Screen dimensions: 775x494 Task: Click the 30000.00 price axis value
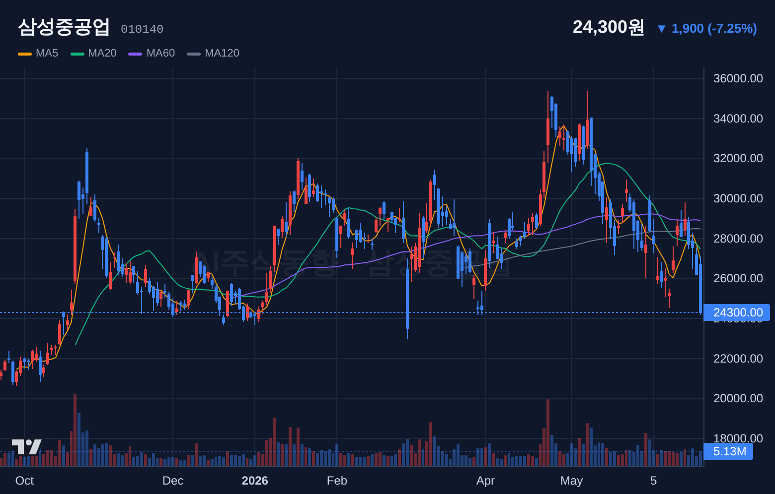click(738, 198)
